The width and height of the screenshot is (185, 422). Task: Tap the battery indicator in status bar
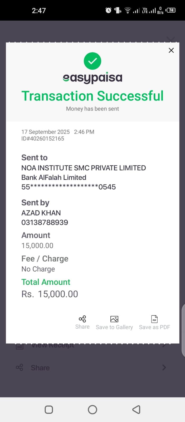[x=171, y=10]
